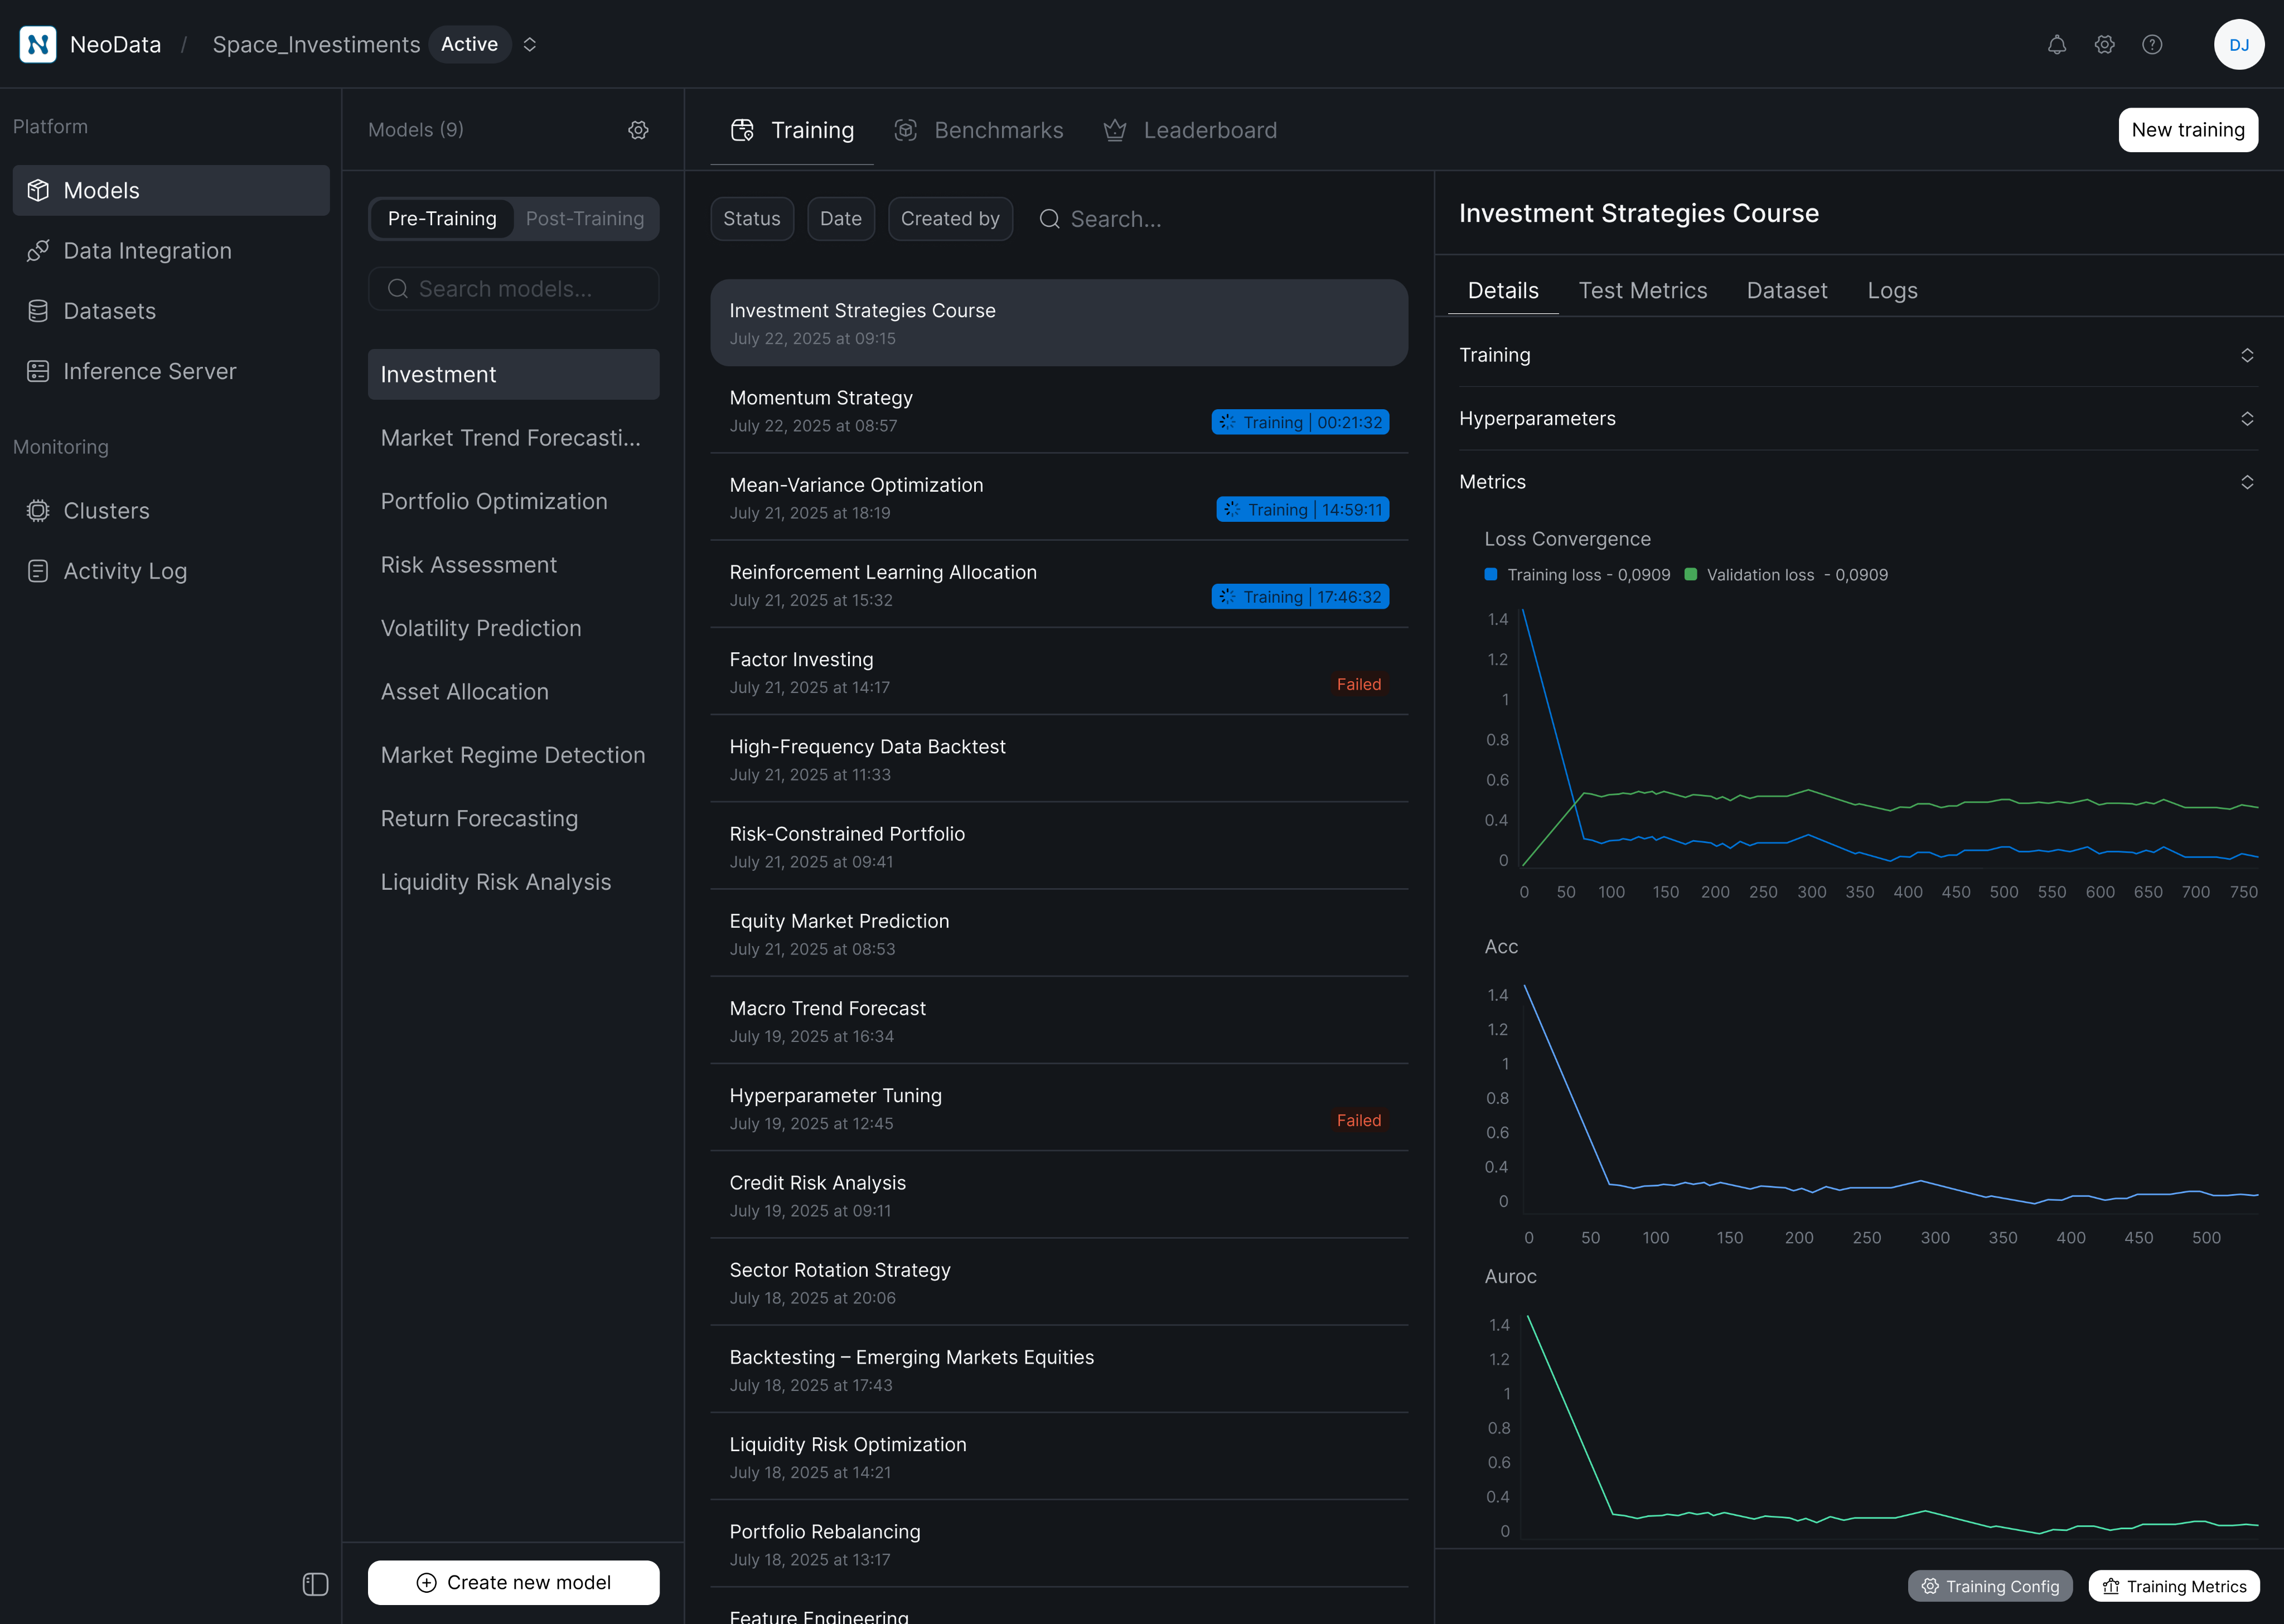Collapse sidebar using bottom panel icon
The image size is (2284, 1624).
315,1584
